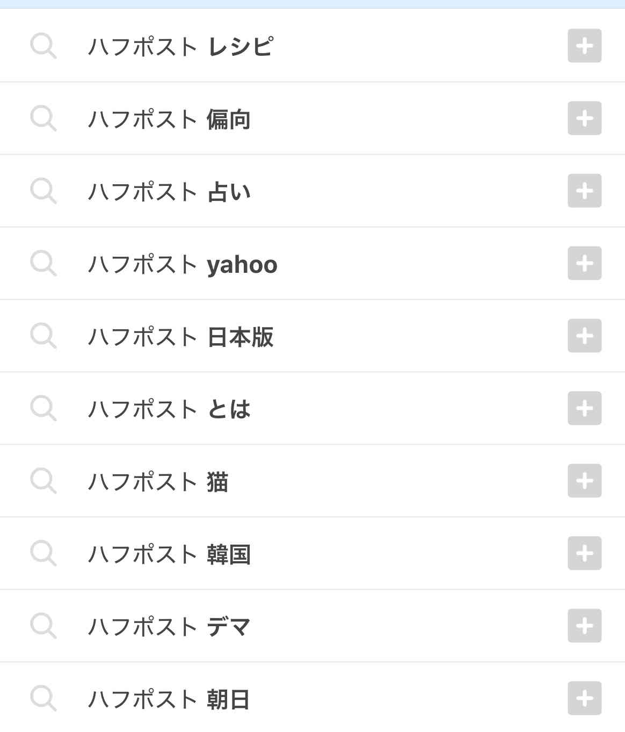The width and height of the screenshot is (625, 732).
Task: Click the plus icon beside ハフポスト レシピ
Action: 584,46
